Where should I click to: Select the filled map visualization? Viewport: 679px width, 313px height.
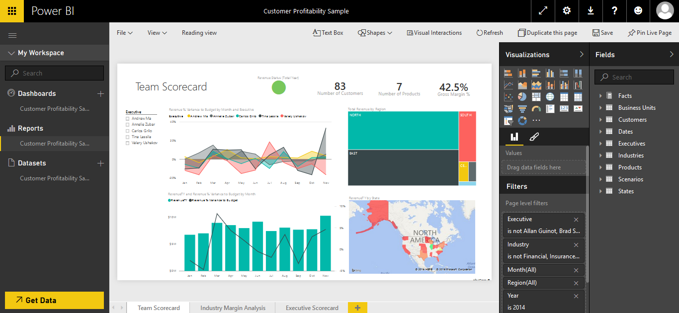pyautogui.click(x=508, y=109)
